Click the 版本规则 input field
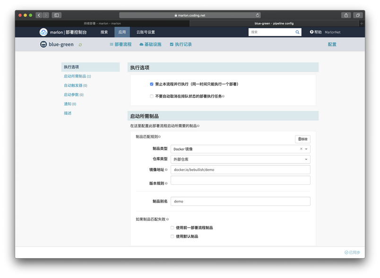Image resolution: width=380 pixels, height=278 pixels. pyautogui.click(x=240, y=181)
